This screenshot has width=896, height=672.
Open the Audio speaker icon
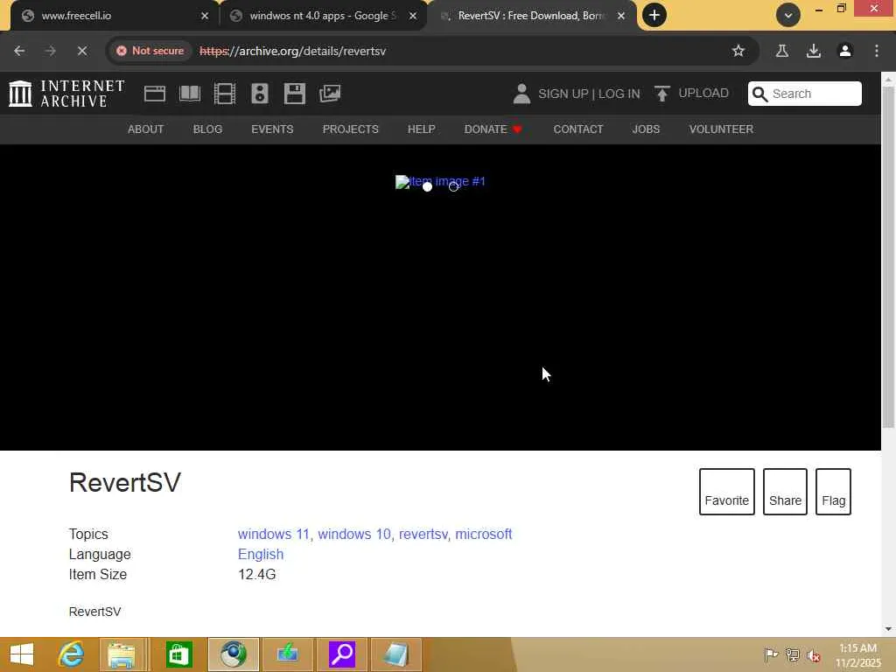(x=259, y=93)
